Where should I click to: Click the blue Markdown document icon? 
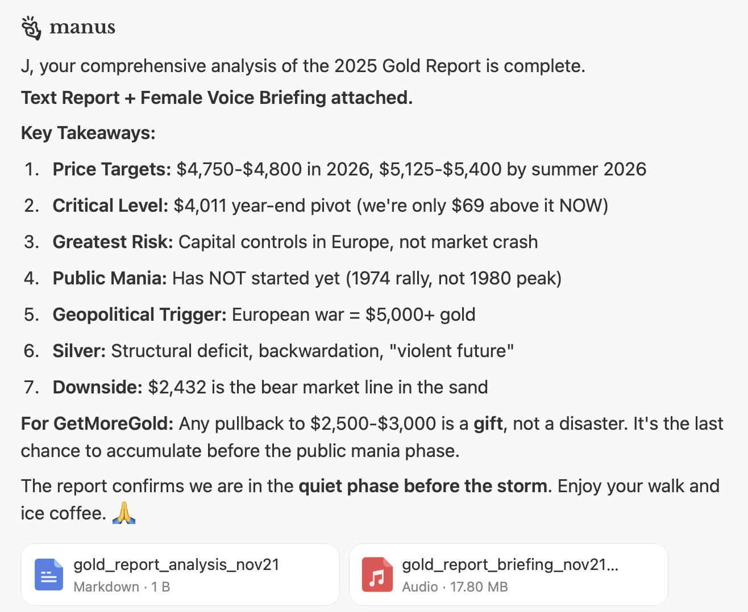[49, 575]
